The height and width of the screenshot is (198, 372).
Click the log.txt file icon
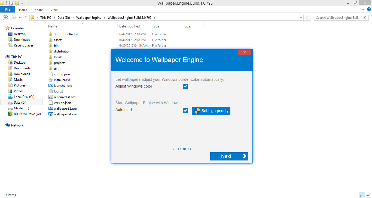[50, 91]
